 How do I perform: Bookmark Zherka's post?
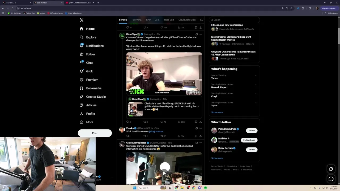tap(196, 136)
